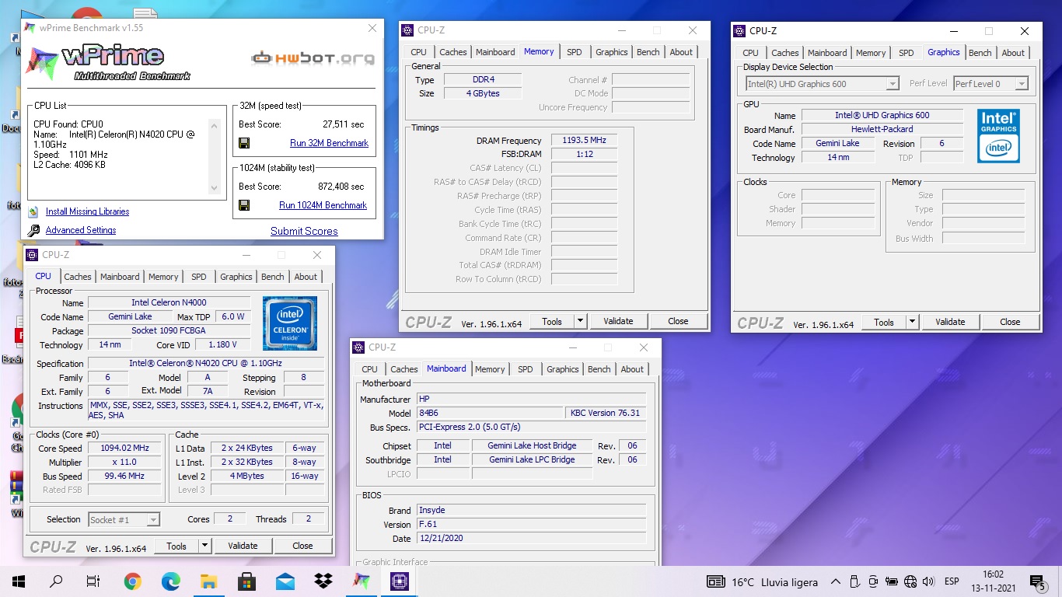Viewport: 1062px width, 597px height.
Task: Open the Mainboard tab in the Graphics window
Action: point(827,53)
